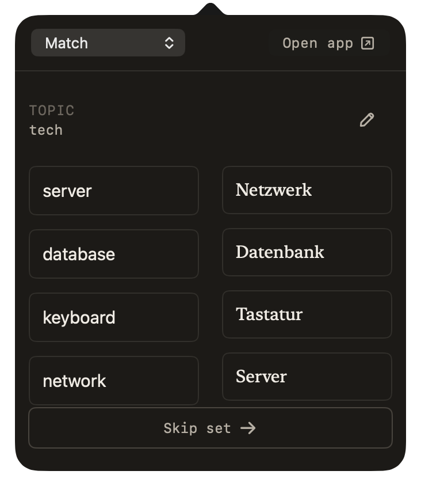Screen dimensions: 421x486
Task: Pick the "Tastatur" translation card
Action: pos(307,314)
